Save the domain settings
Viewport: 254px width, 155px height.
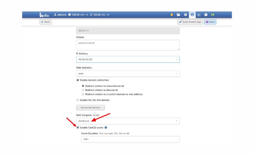(210, 22)
